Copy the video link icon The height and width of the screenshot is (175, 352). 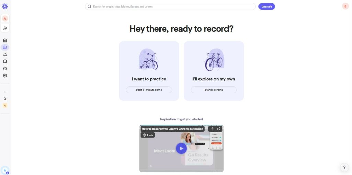tap(212, 129)
